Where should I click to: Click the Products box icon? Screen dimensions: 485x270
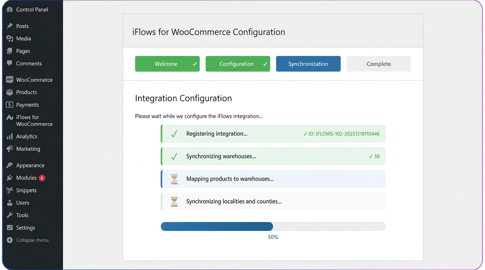point(10,92)
